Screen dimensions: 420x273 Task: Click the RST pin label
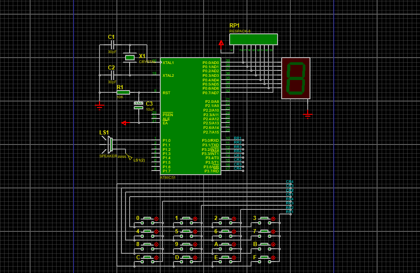[166, 93]
